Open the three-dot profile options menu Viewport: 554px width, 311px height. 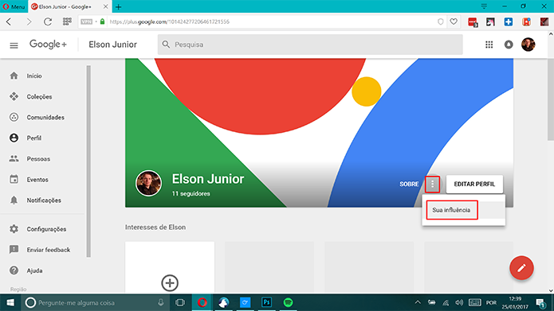click(433, 184)
